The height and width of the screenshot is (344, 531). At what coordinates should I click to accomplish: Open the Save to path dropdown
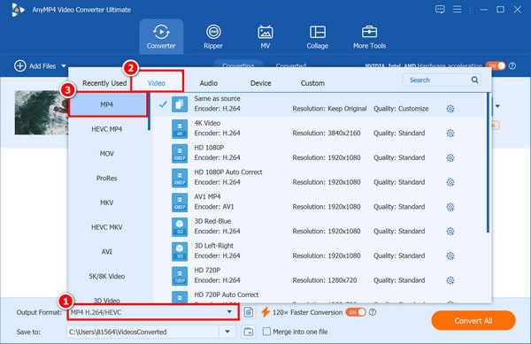pyautogui.click(x=227, y=332)
